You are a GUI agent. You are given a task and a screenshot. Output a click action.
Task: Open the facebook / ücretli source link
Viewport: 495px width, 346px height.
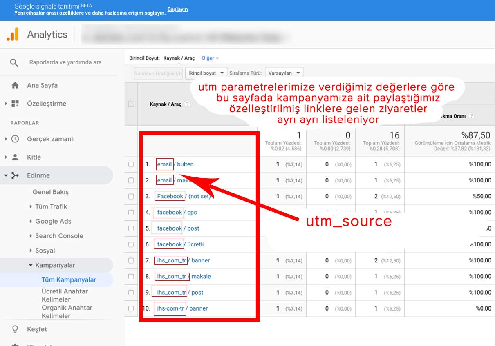pos(180,244)
